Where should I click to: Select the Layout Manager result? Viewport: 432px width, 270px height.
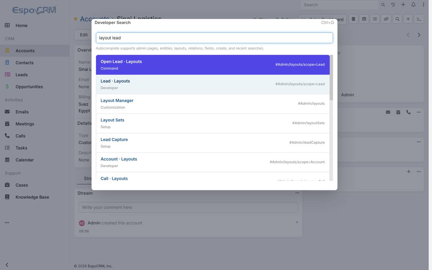pyautogui.click(x=213, y=104)
